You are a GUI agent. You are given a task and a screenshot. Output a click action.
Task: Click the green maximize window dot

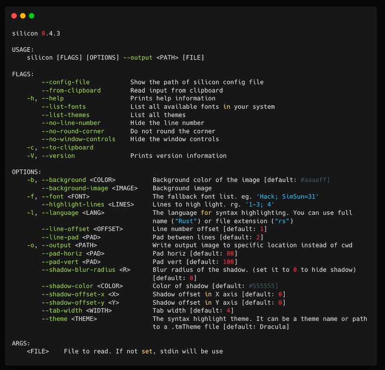pyautogui.click(x=32, y=16)
